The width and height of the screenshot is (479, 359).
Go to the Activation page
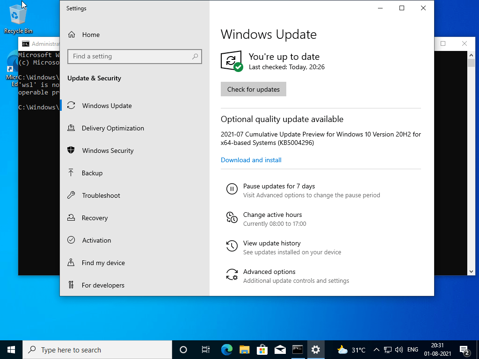[96, 240]
